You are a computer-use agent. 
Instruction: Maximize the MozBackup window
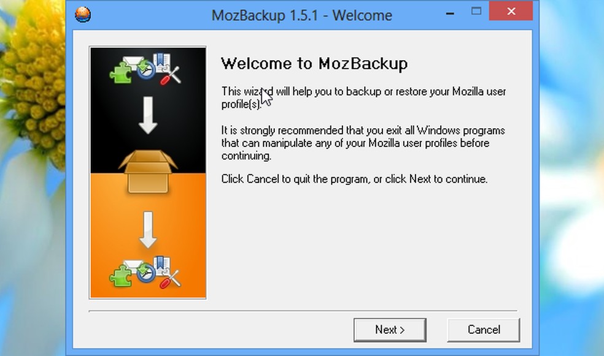pos(476,11)
